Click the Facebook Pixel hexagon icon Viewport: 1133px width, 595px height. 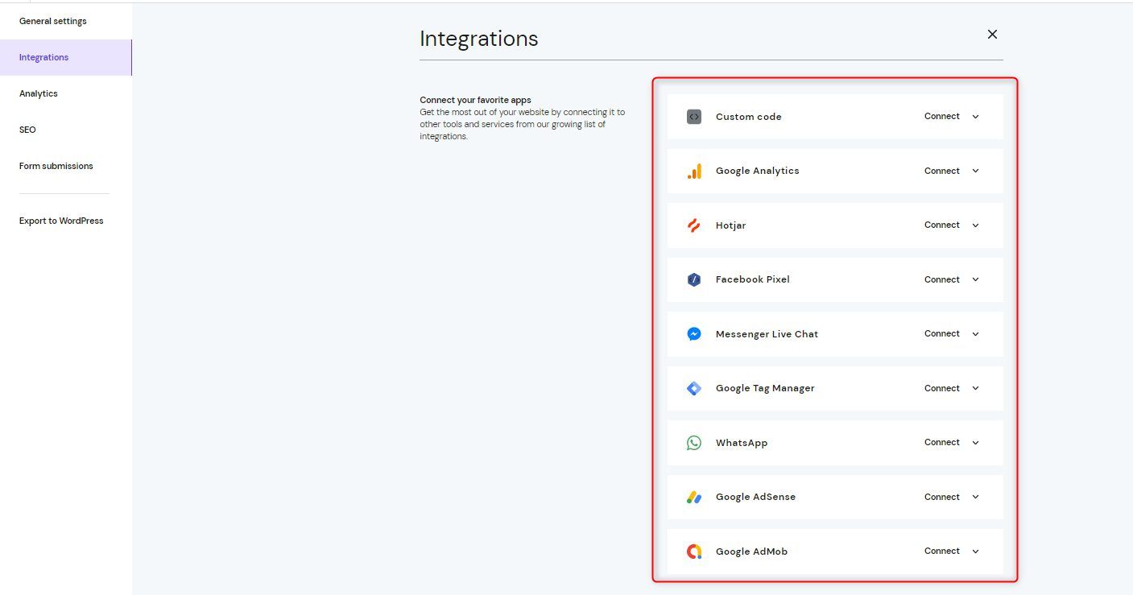694,279
